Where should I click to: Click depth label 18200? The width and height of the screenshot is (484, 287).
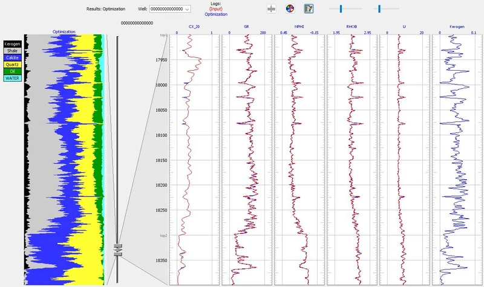point(161,185)
